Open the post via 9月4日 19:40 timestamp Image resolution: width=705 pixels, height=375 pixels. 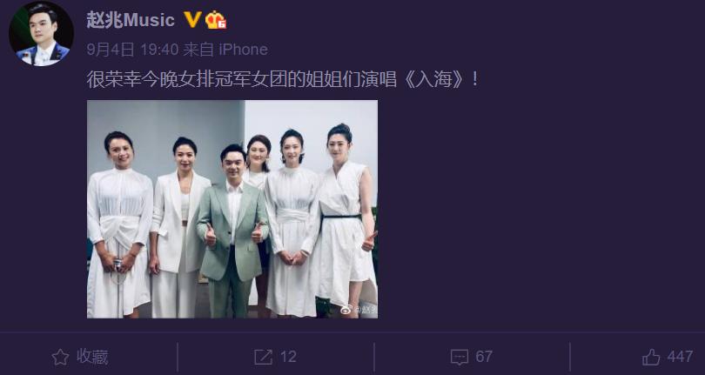[132, 50]
